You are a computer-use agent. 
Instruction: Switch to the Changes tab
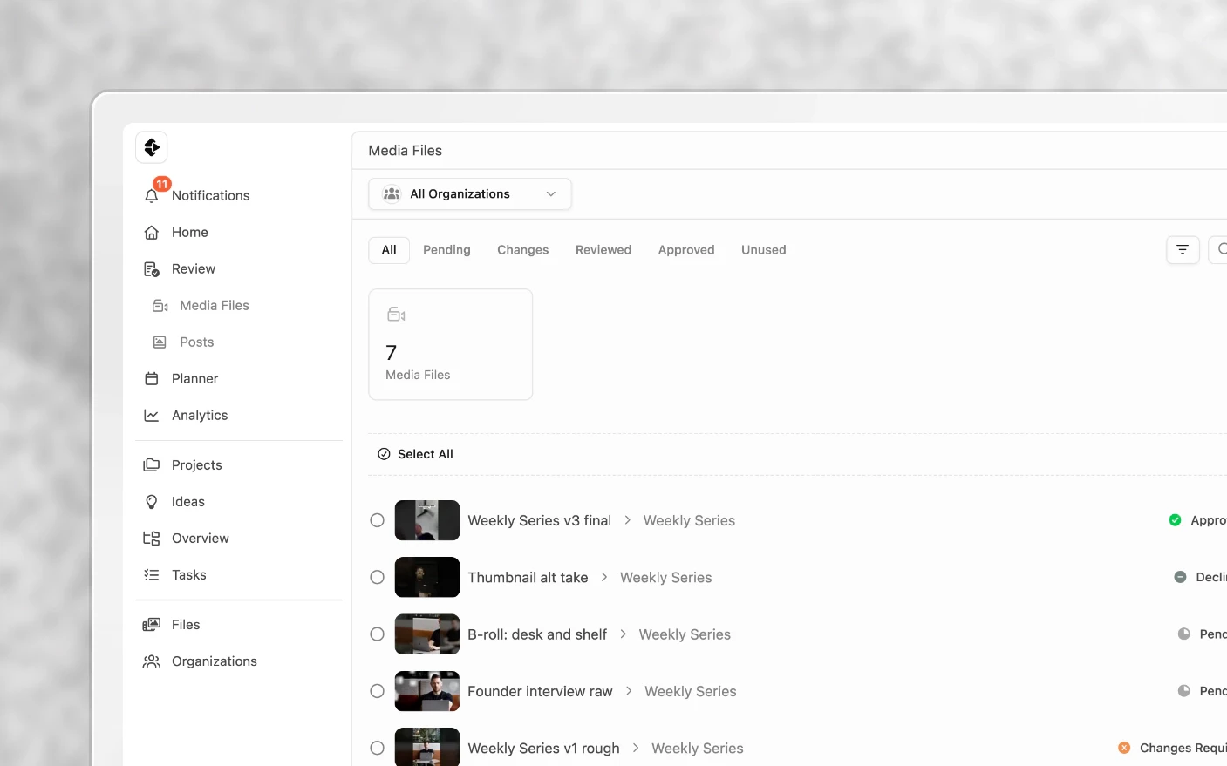[523, 250]
